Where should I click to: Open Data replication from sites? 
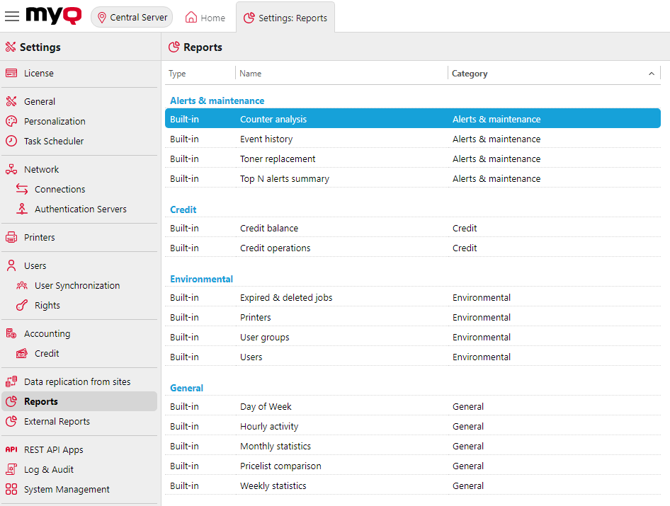(x=76, y=382)
